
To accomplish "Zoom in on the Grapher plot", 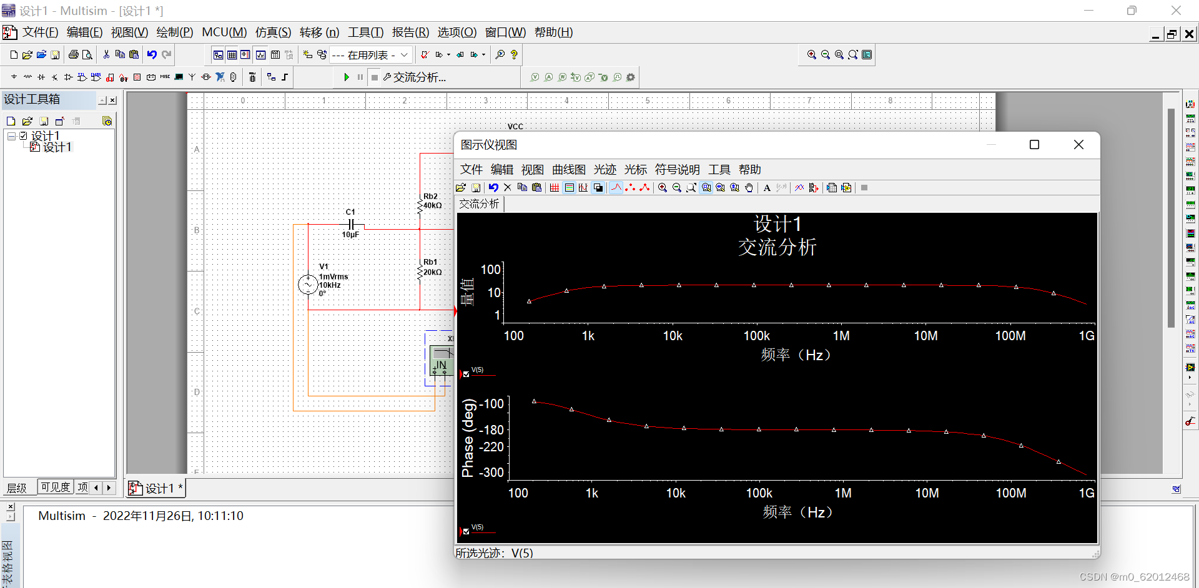I will pos(663,188).
